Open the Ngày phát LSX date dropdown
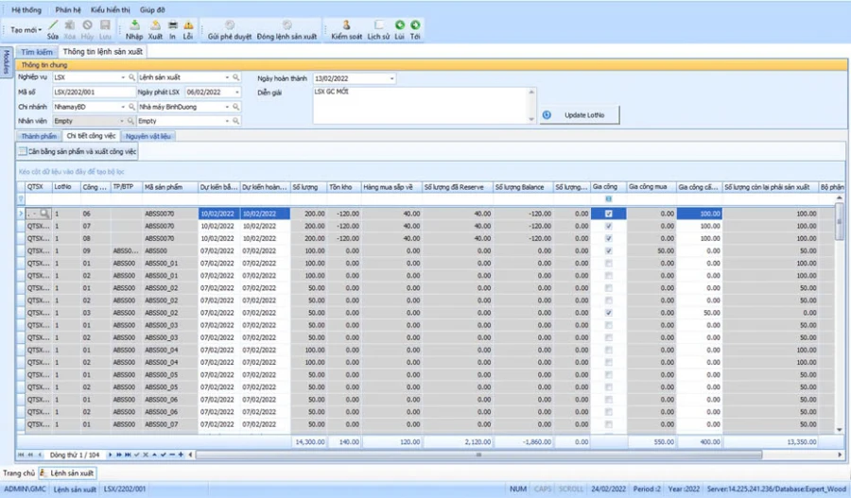851x498 pixels. click(236, 93)
